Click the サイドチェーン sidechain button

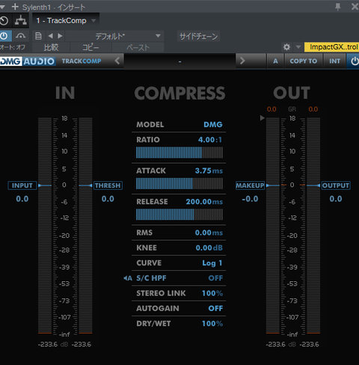(199, 36)
